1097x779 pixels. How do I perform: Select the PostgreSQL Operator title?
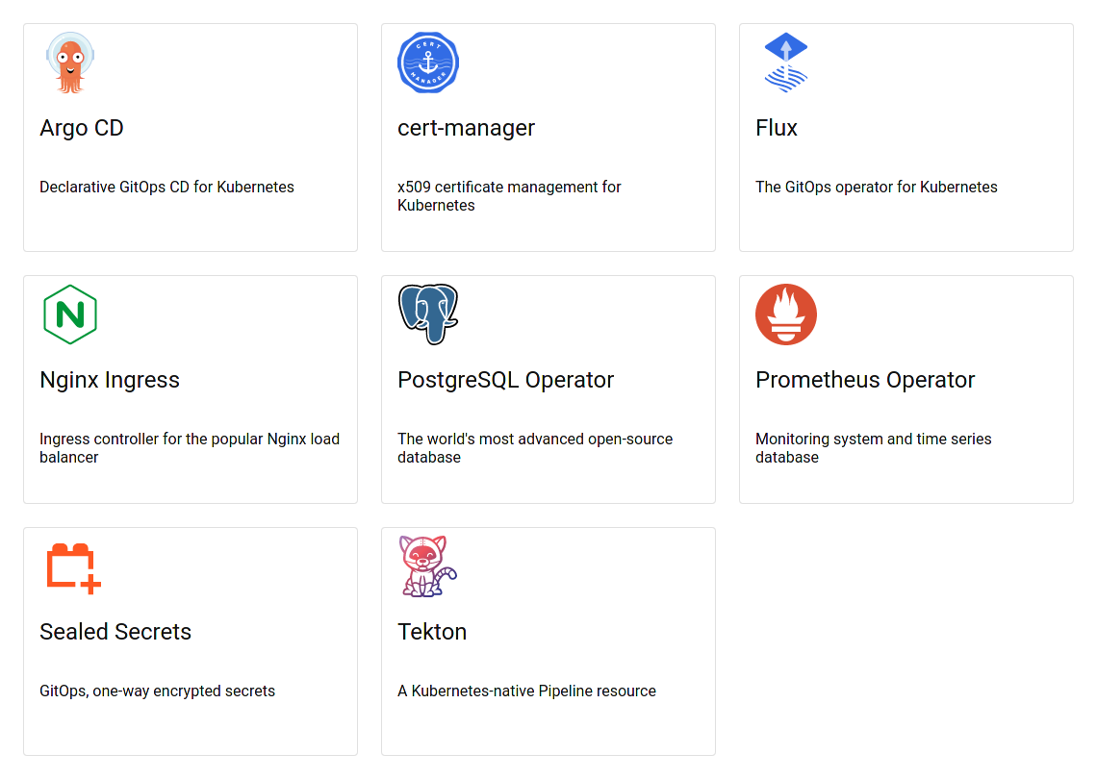click(505, 380)
